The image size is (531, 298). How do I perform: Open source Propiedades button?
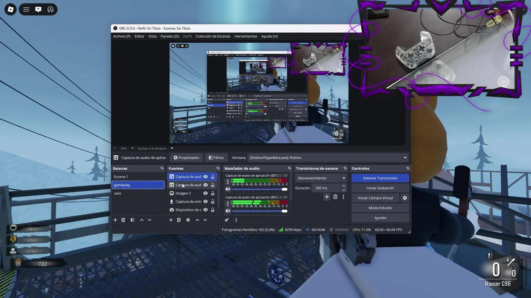[x=186, y=158]
